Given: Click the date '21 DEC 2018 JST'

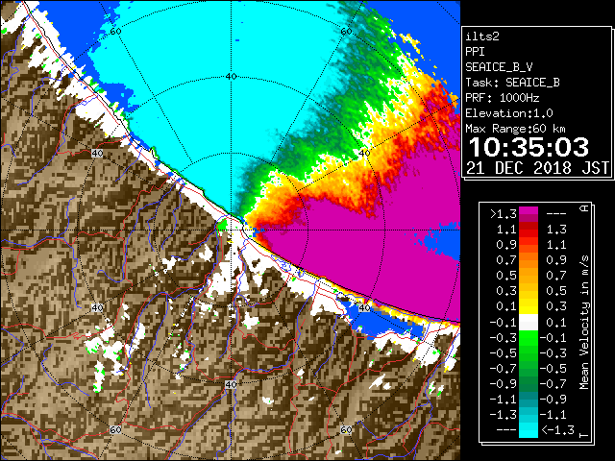Looking at the screenshot, I should [537, 168].
